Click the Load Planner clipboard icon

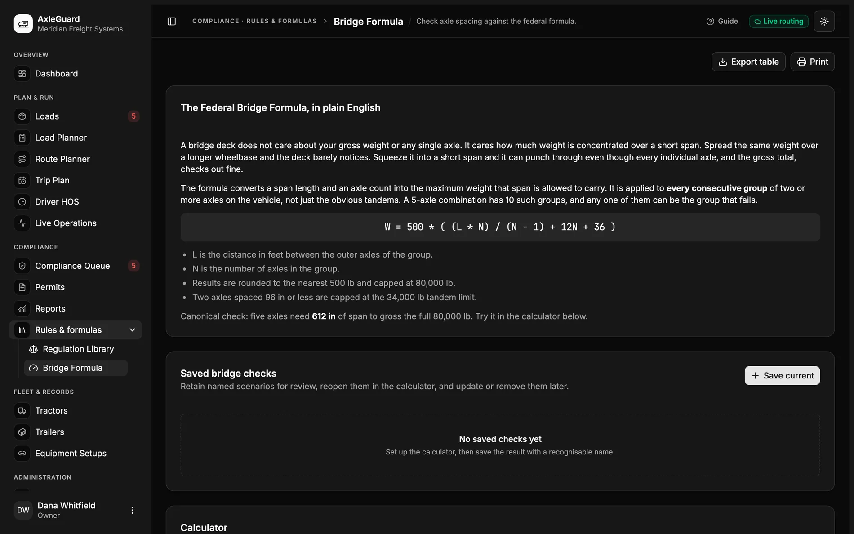(x=22, y=138)
